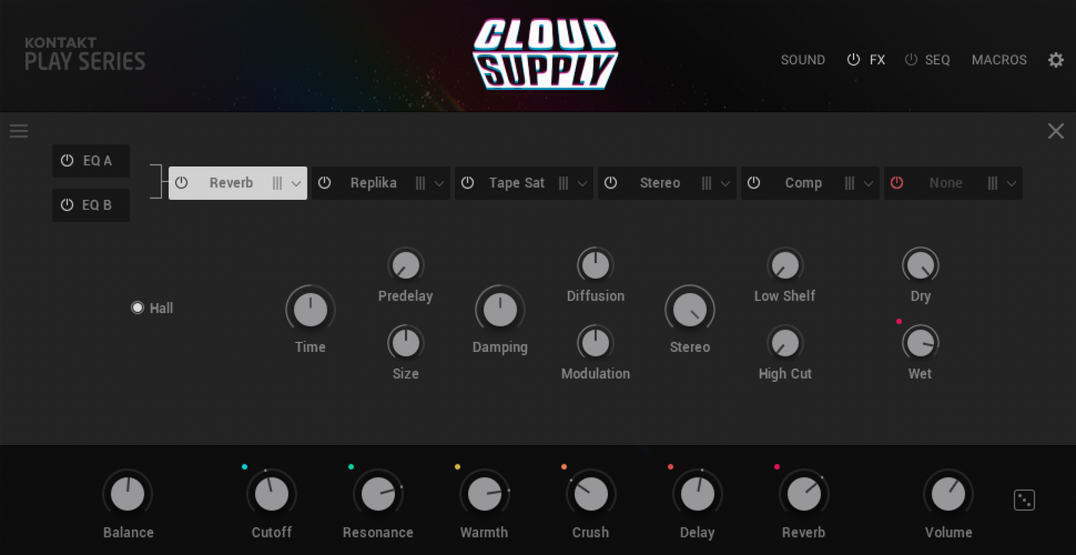Open the settings gear icon
1076x555 pixels.
pos(1056,60)
